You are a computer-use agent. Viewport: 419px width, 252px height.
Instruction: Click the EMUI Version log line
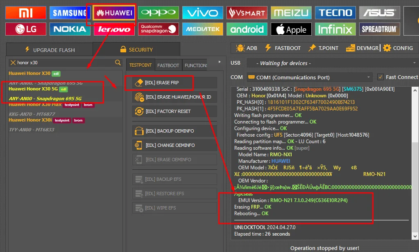(x=293, y=200)
